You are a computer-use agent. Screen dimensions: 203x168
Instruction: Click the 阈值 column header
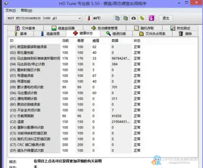[96, 41]
